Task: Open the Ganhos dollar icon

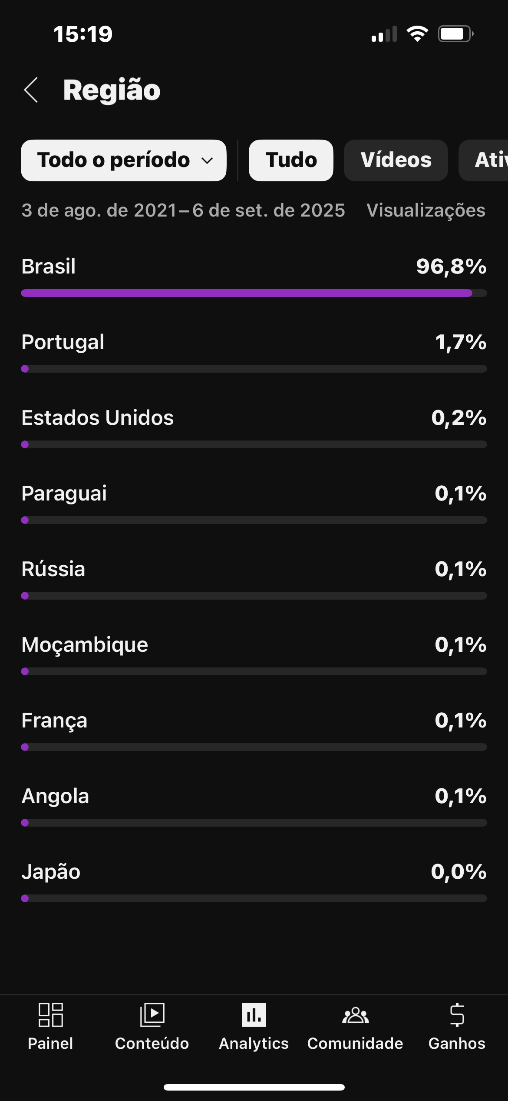Action: click(x=457, y=1015)
